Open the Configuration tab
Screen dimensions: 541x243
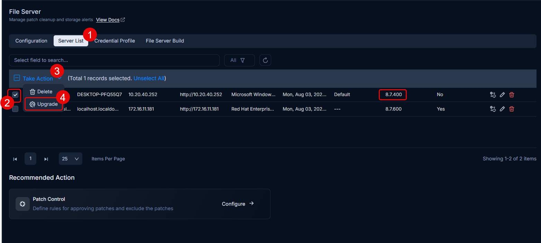(31, 41)
